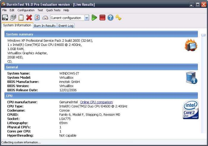
Task: Click the VirtualBox Graphics Adapter summary line
Action: tap(27, 53)
